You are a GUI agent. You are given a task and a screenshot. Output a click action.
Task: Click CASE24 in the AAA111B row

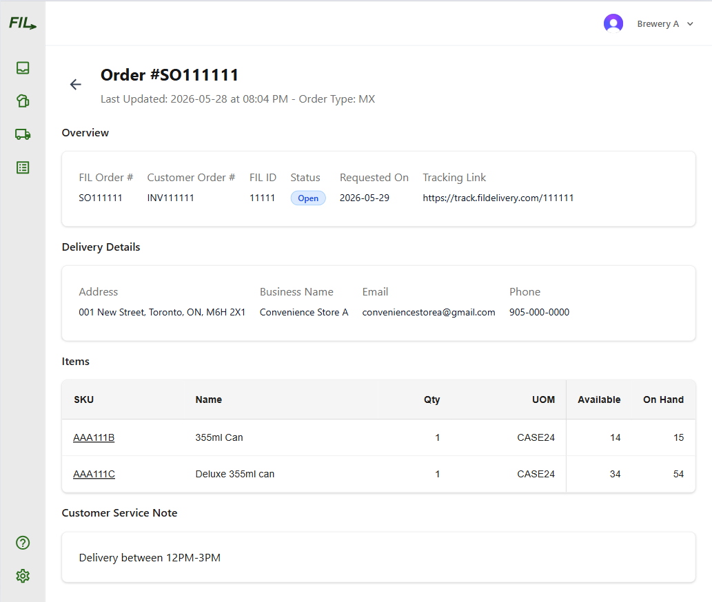click(x=536, y=437)
